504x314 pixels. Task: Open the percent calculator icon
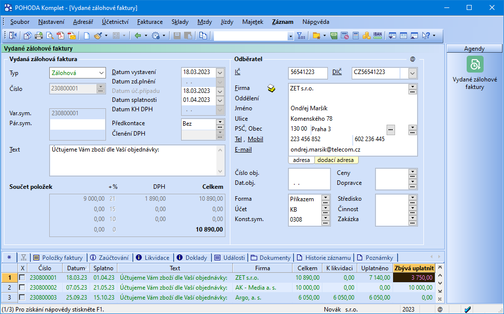pyautogui.click(x=345, y=36)
